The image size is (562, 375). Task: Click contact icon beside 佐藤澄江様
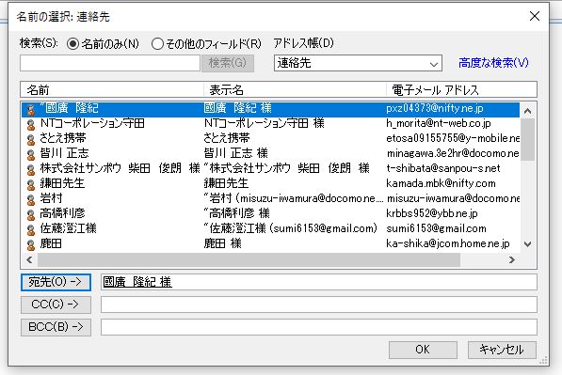coord(31,229)
